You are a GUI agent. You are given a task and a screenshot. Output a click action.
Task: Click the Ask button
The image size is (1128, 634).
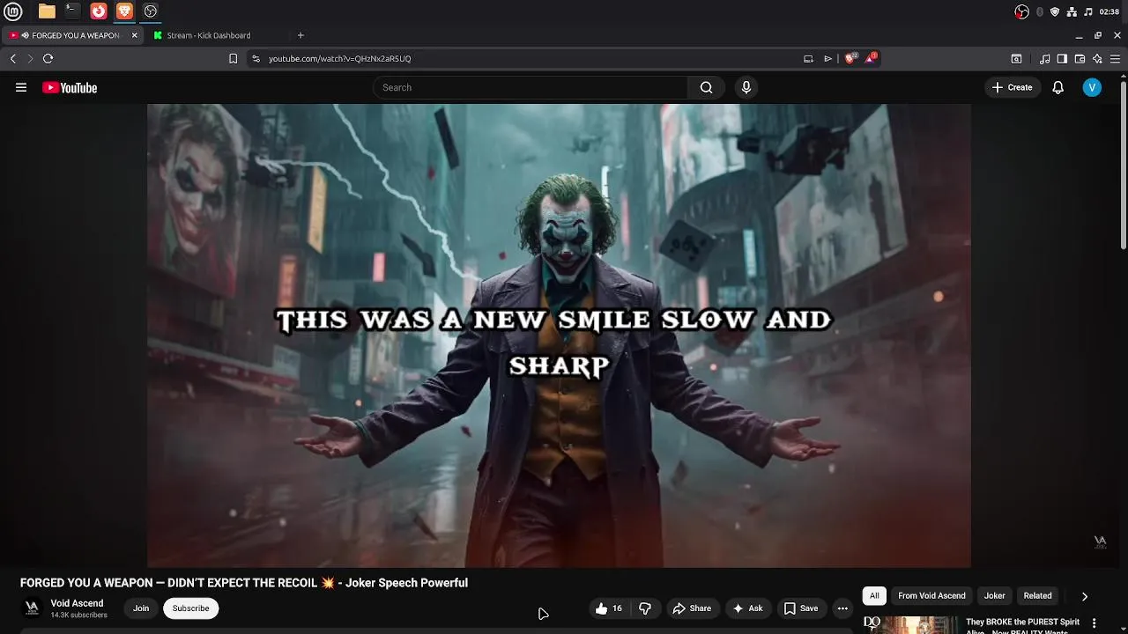tap(747, 608)
